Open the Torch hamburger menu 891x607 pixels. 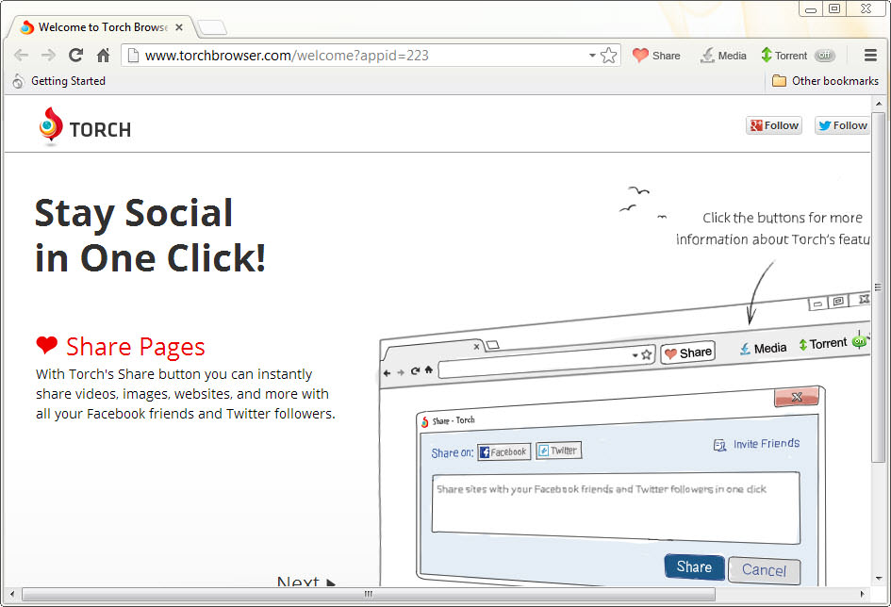870,56
